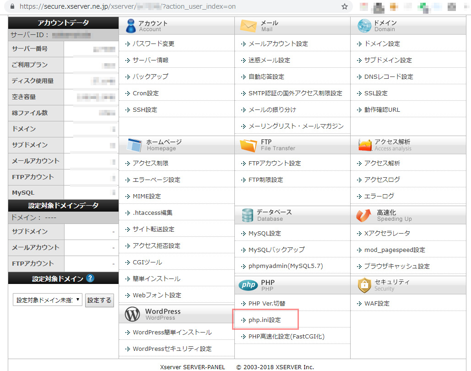This screenshot has height=371, width=471.
Task: Click the Mail envelope icon
Action: point(248,26)
